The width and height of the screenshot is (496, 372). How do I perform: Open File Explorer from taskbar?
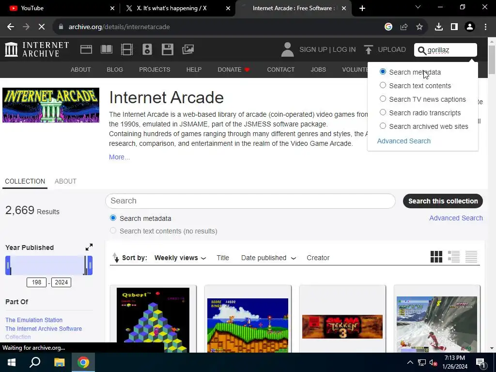click(59, 362)
